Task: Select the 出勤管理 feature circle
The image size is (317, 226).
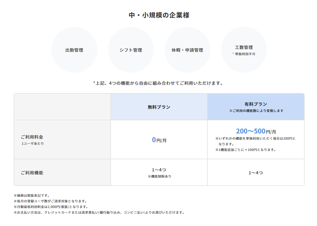Action: 74,50
